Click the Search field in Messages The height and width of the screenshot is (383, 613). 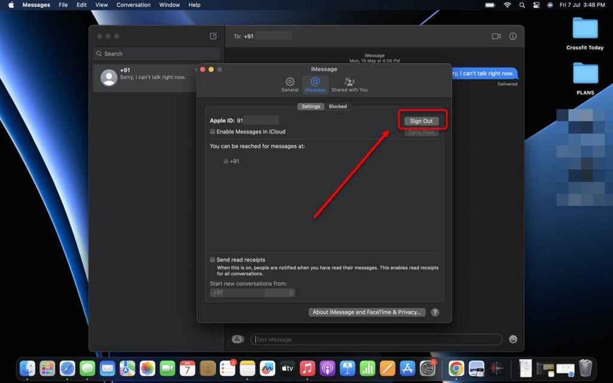pyautogui.click(x=157, y=53)
